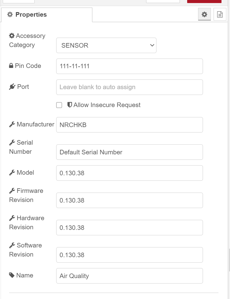230x299 pixels.
Task: Open the node description document button
Action: (220, 14)
